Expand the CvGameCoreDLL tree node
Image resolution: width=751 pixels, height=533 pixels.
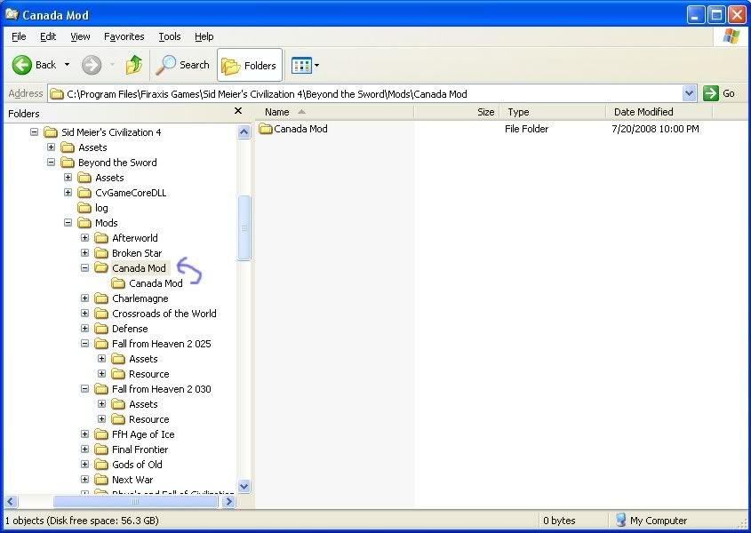coord(68,193)
